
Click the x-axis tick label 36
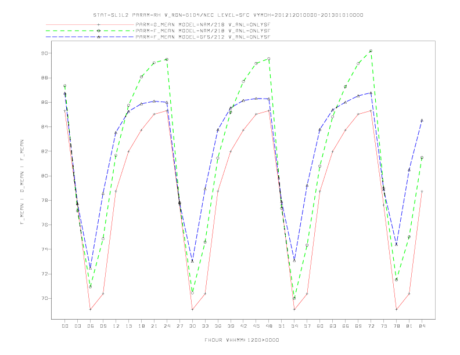pyautogui.click(x=218, y=326)
